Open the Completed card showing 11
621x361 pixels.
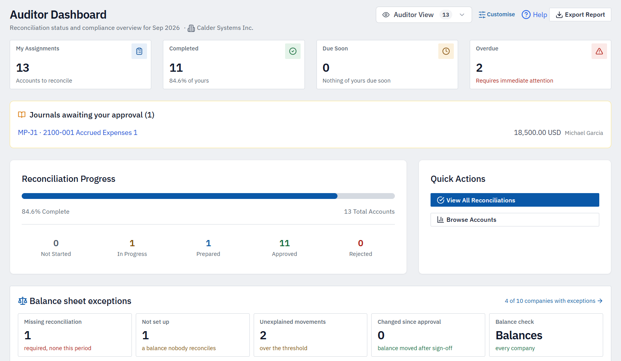tap(234, 65)
